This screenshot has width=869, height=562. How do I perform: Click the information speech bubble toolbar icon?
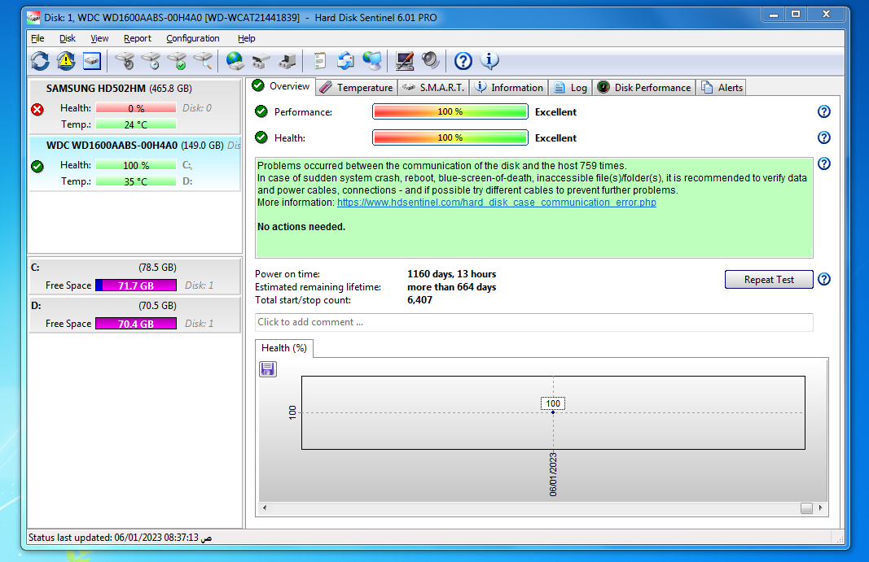click(489, 61)
